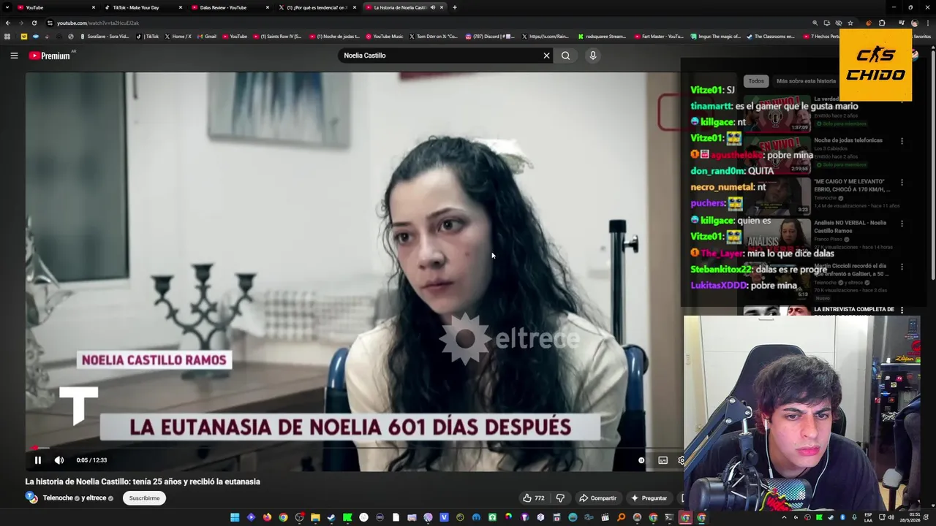Open the Fart Master - YouTube bookmark
This screenshot has height=526, width=936.
(660, 36)
